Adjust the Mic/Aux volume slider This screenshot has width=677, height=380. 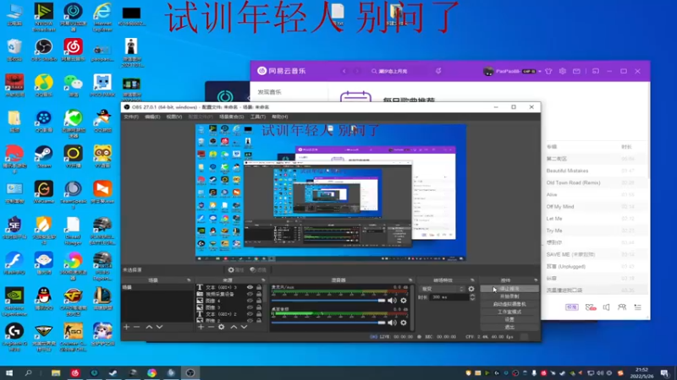[328, 301]
